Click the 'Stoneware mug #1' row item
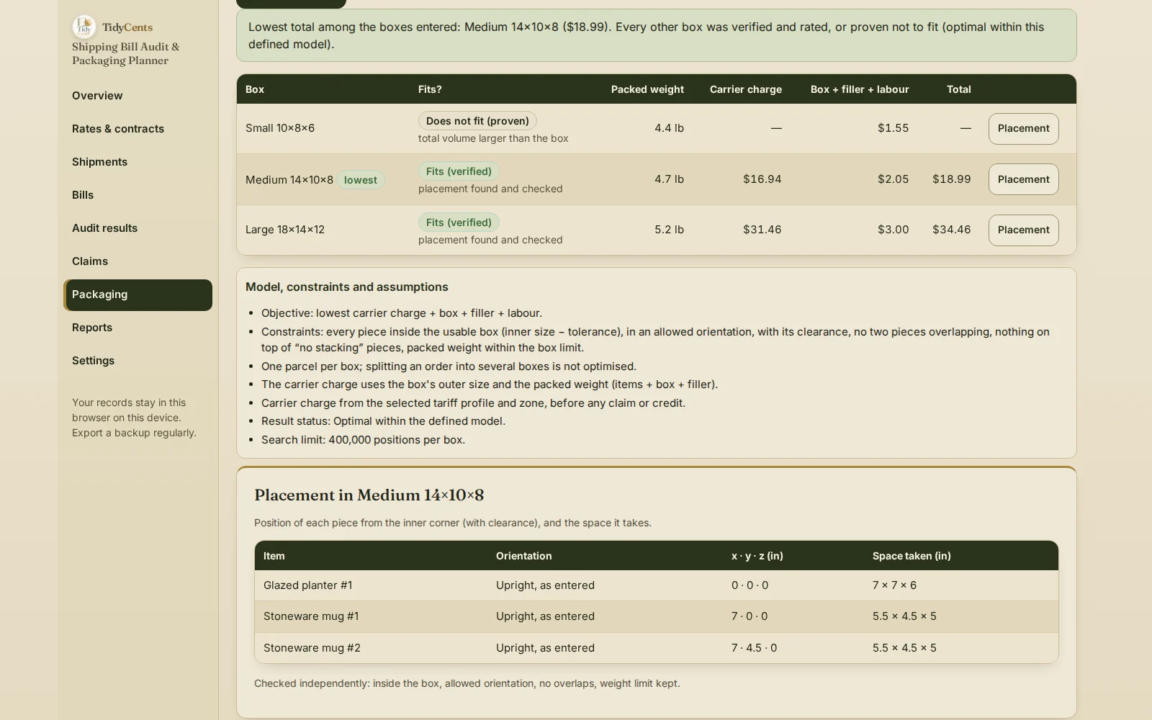Image resolution: width=1152 pixels, height=720 pixels. tap(311, 616)
